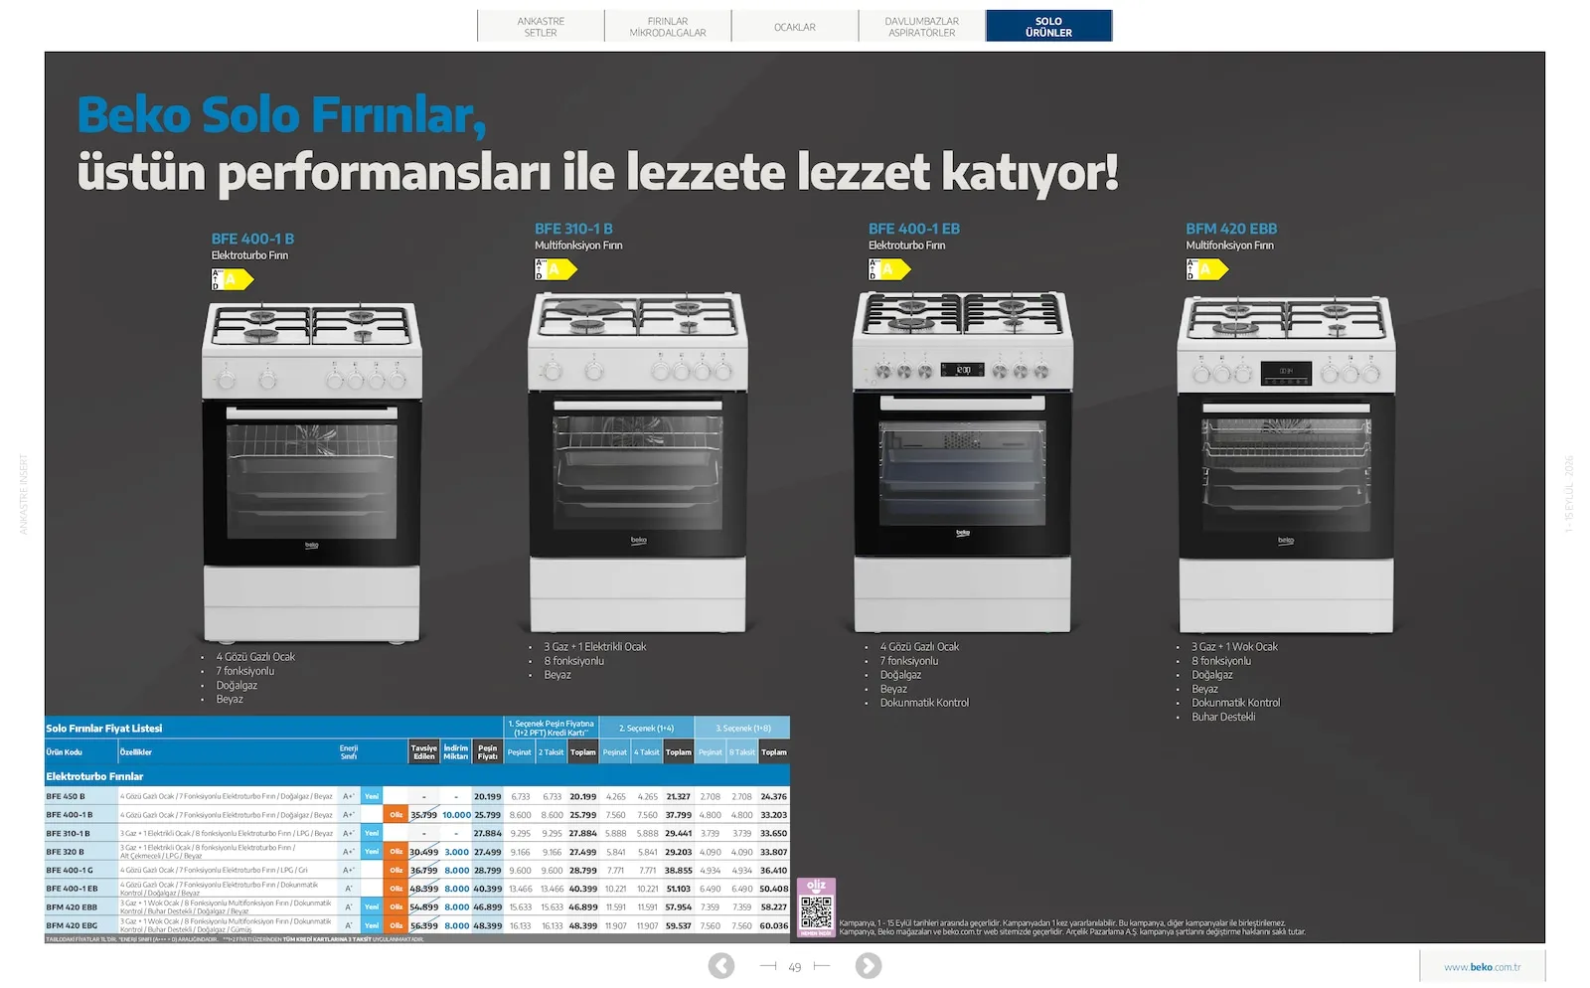Click the energy label under BFE 400-1 B heading
The height and width of the screenshot is (988, 1590).
[233, 279]
